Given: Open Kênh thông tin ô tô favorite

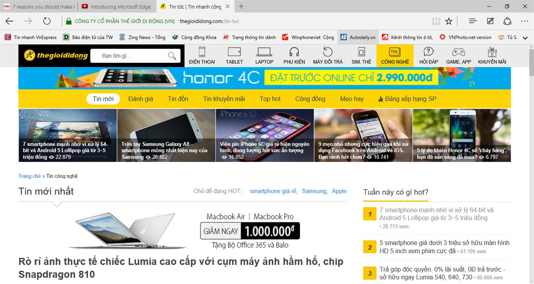Looking at the screenshot, I should [407, 37].
